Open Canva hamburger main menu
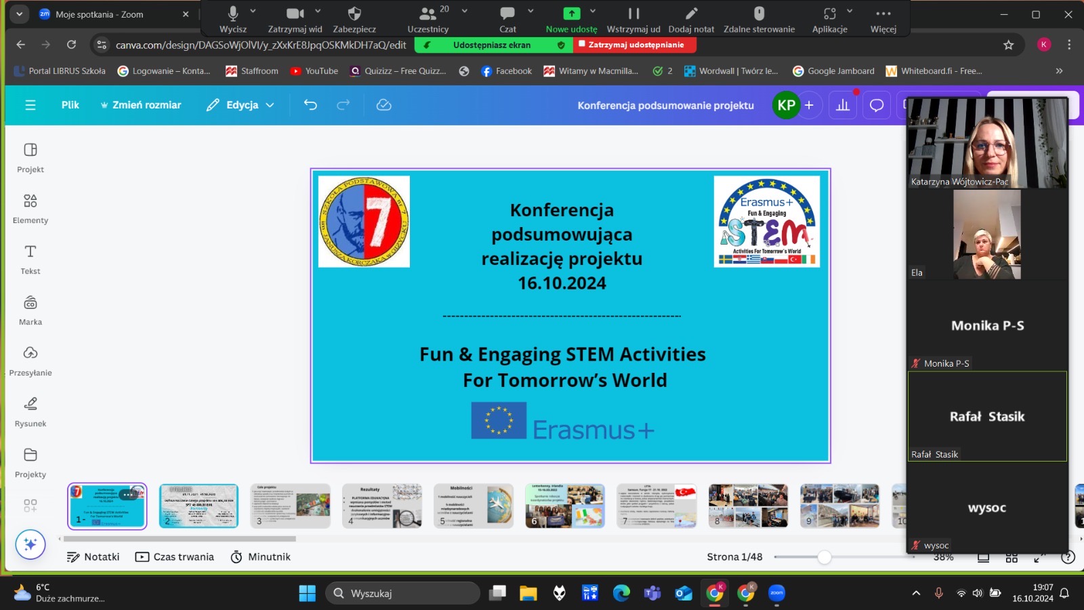The width and height of the screenshot is (1084, 610). point(30,105)
